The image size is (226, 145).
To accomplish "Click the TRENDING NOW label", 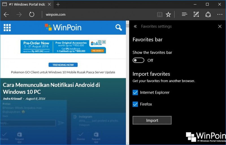I will [x=63, y=65].
